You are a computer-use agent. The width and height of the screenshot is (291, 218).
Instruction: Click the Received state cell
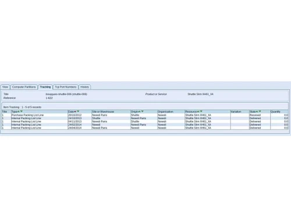tap(255, 115)
